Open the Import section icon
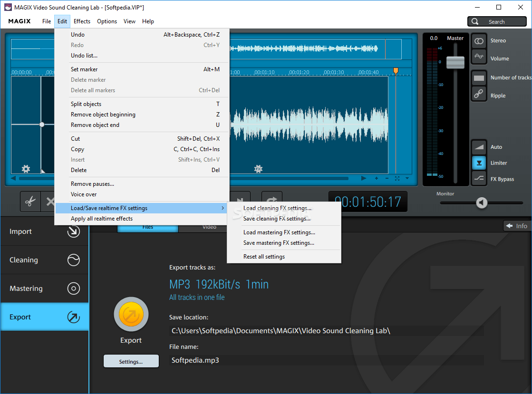The height and width of the screenshot is (394, 532). coord(74,231)
